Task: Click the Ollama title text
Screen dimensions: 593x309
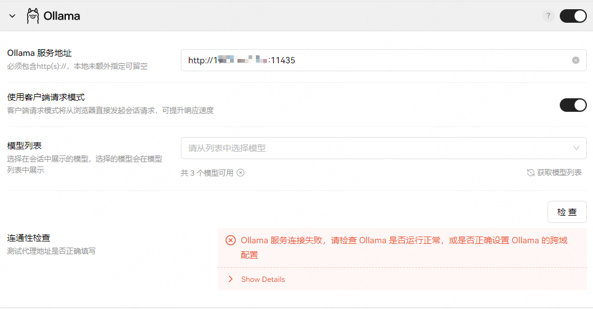Action: click(x=62, y=16)
